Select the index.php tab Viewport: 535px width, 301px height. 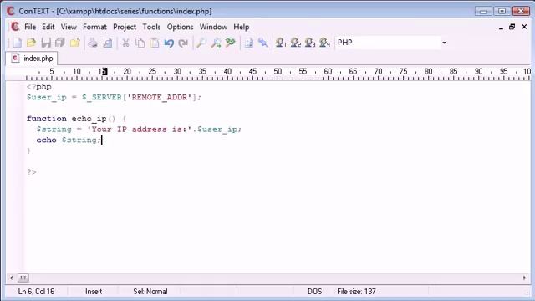coord(32,59)
